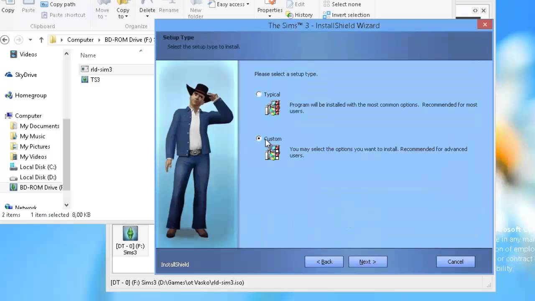
Task: Cancel the Sims 3 installation
Action: [x=456, y=262]
